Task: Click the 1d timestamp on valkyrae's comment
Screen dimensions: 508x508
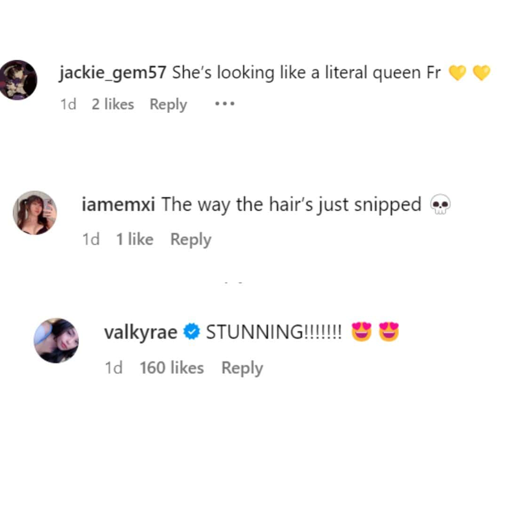Action: pos(114,368)
